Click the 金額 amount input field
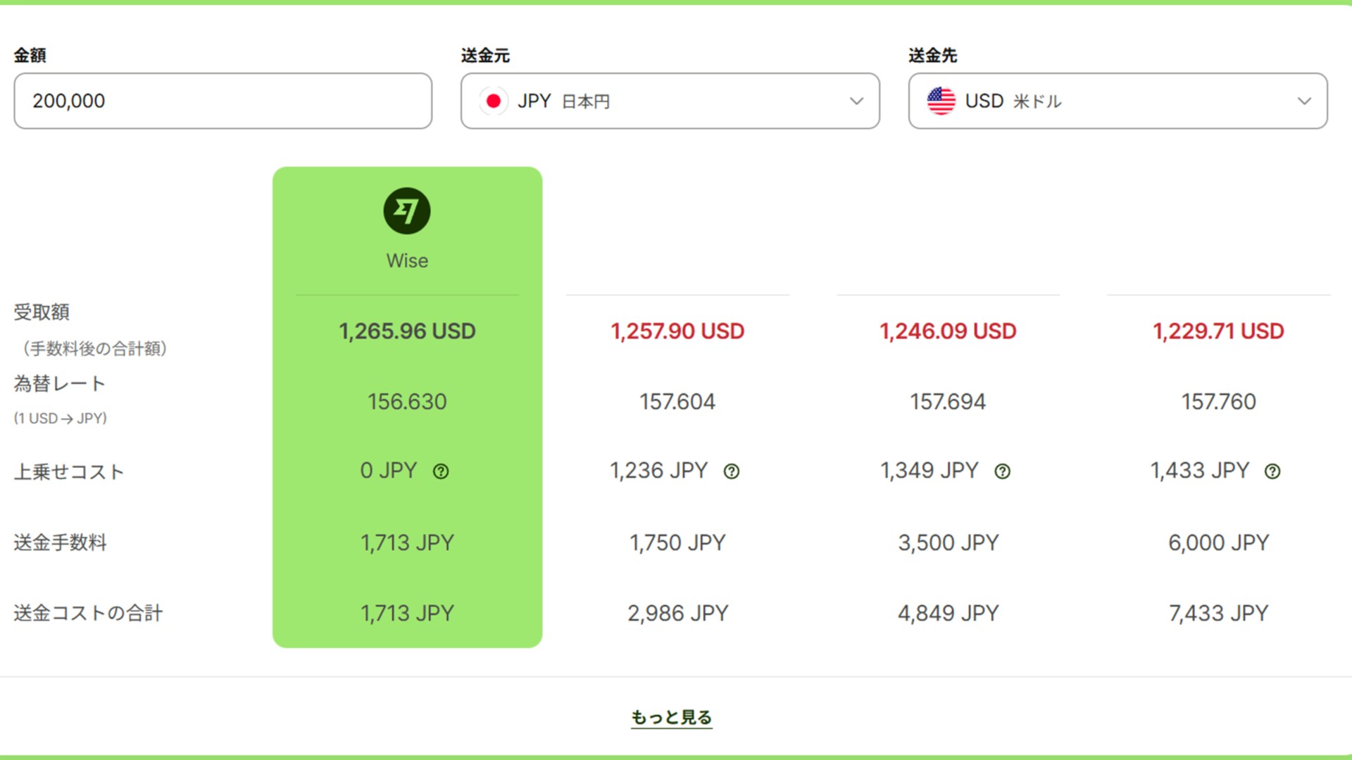The width and height of the screenshot is (1352, 760). click(x=223, y=101)
